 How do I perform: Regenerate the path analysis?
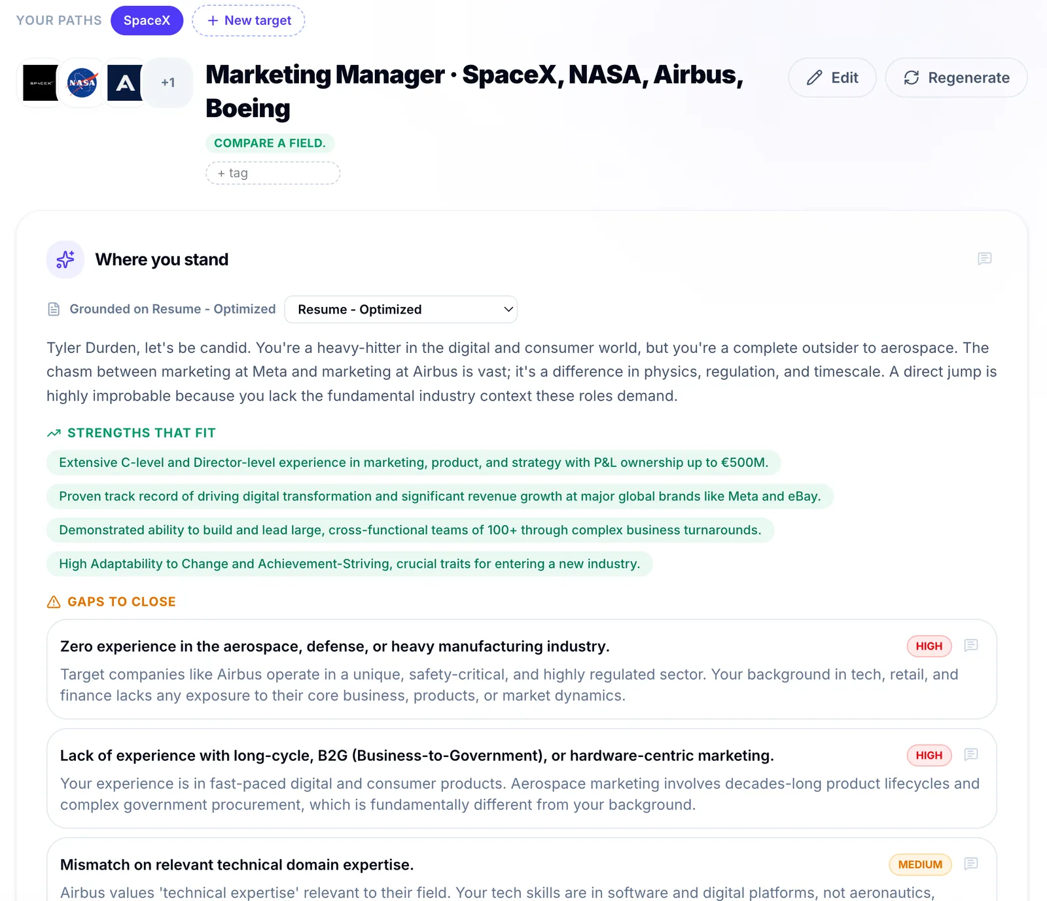click(x=957, y=78)
